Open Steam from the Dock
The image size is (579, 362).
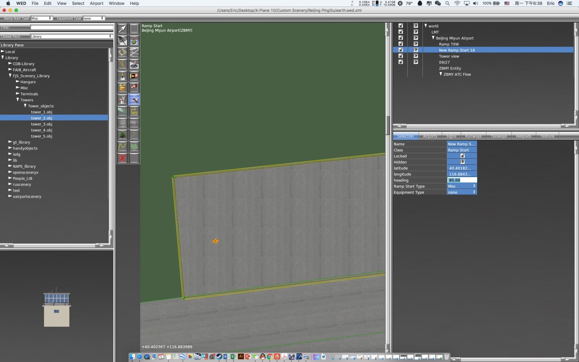[219, 357]
